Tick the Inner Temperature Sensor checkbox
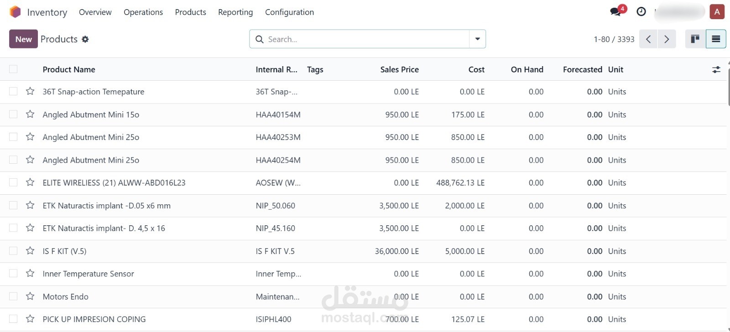Screen dimensions: 730x332 pyautogui.click(x=13, y=274)
